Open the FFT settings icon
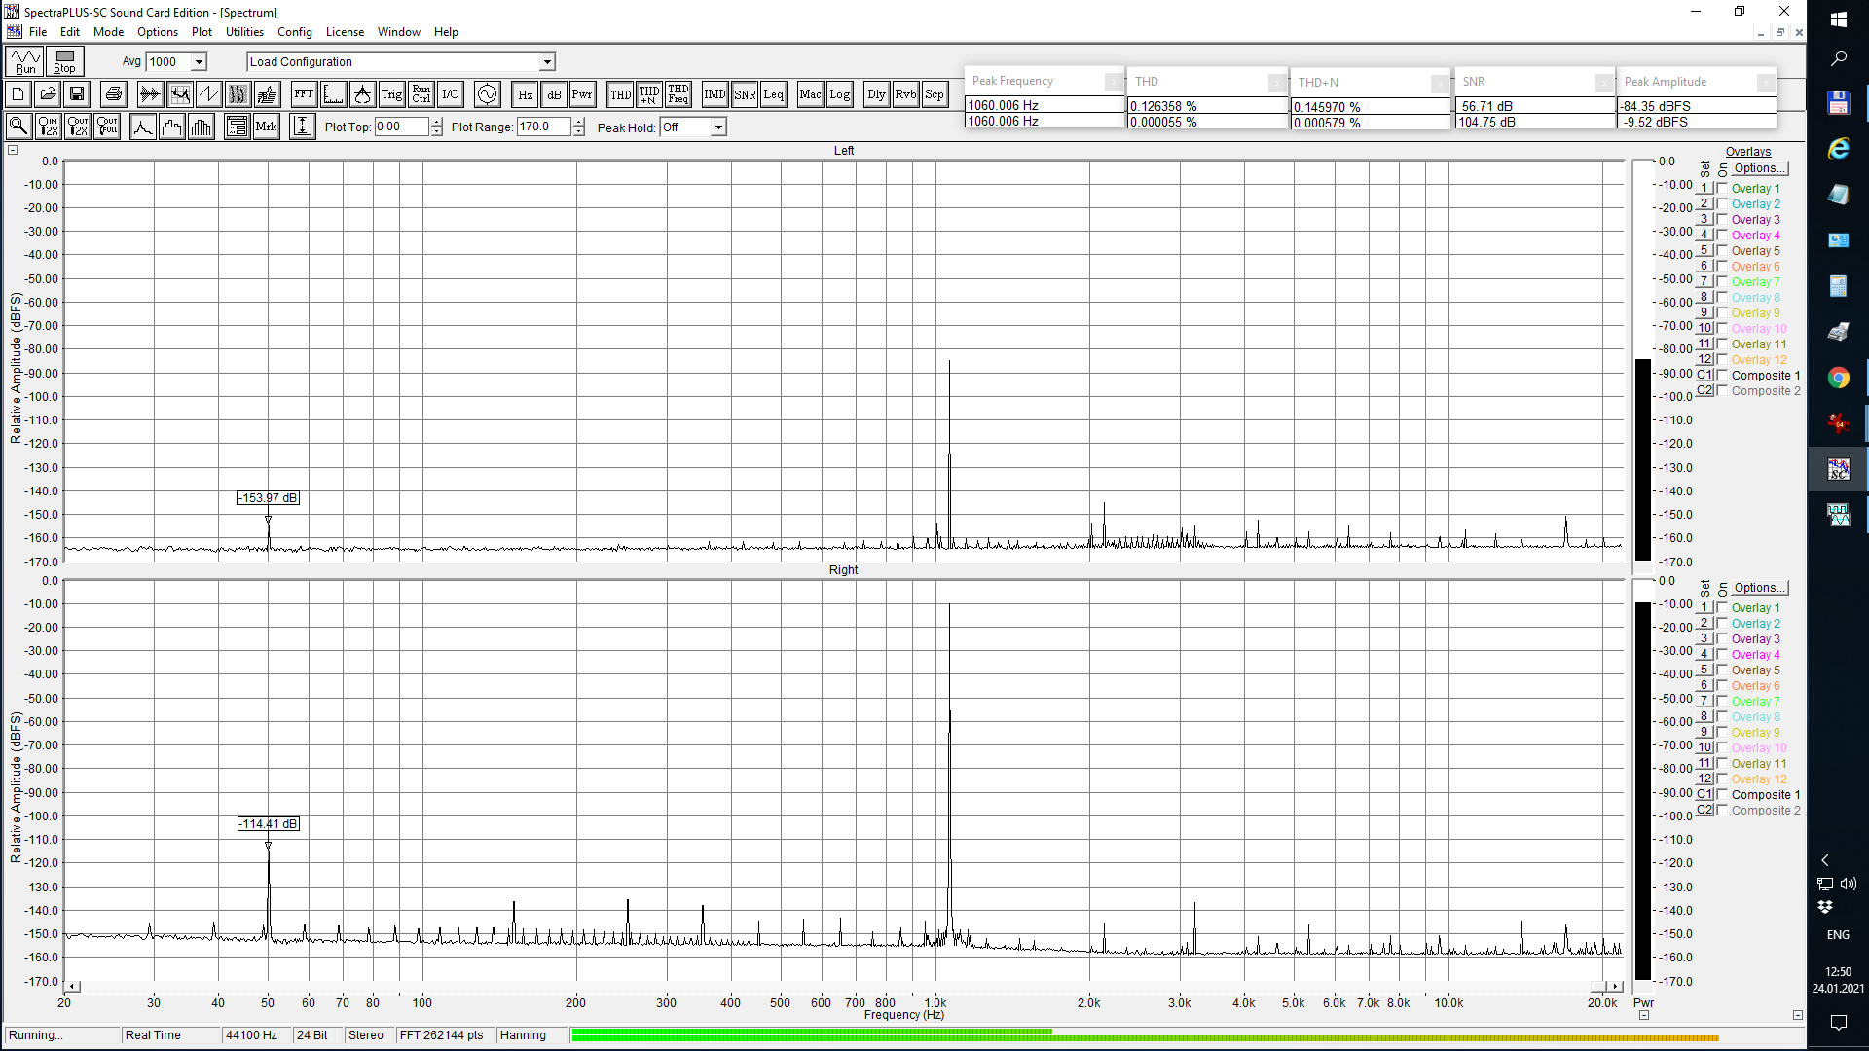 point(303,94)
